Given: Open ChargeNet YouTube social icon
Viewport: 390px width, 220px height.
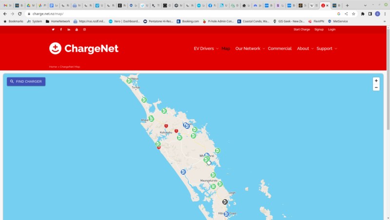Looking at the screenshot, I should 77,29.
